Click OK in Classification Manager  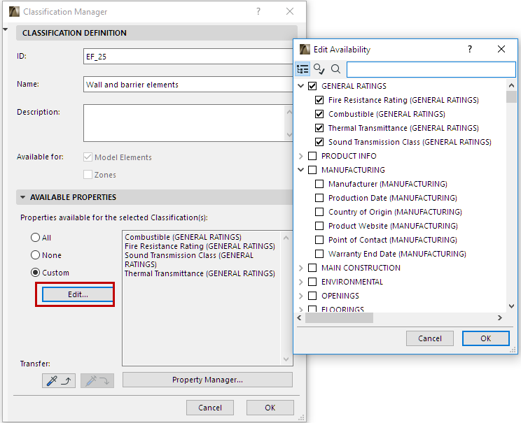[270, 408]
